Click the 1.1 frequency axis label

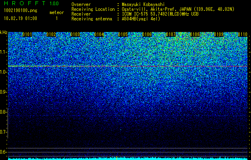point(4,52)
